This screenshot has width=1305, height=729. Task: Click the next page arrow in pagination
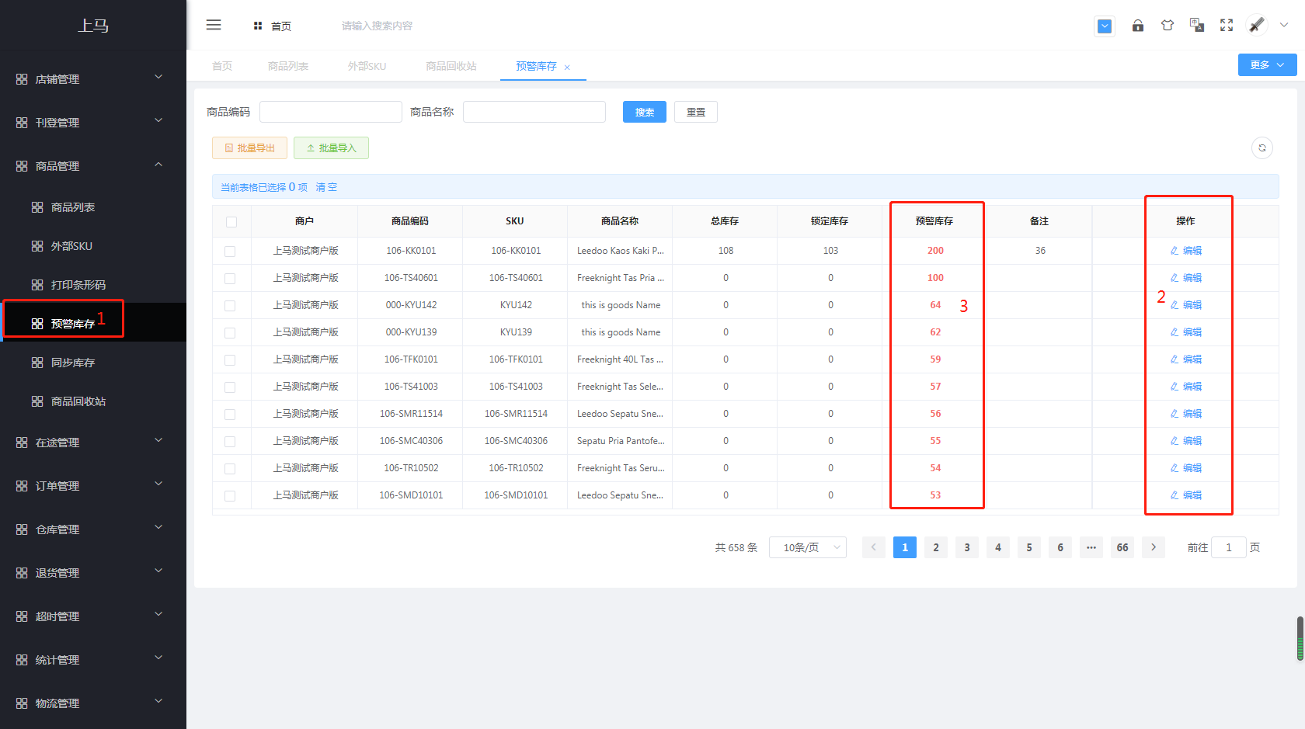pos(1154,547)
